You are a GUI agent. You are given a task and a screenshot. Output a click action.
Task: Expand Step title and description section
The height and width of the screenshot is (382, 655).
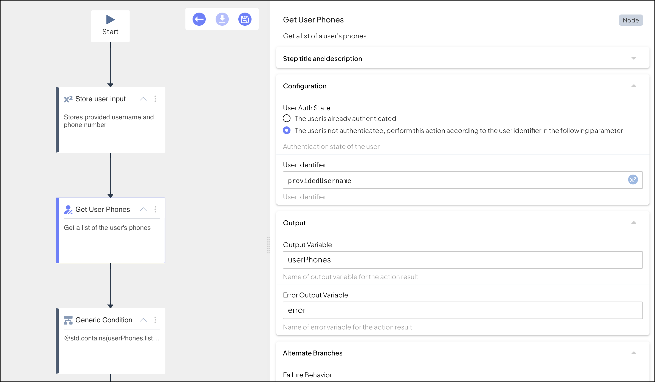click(x=634, y=58)
